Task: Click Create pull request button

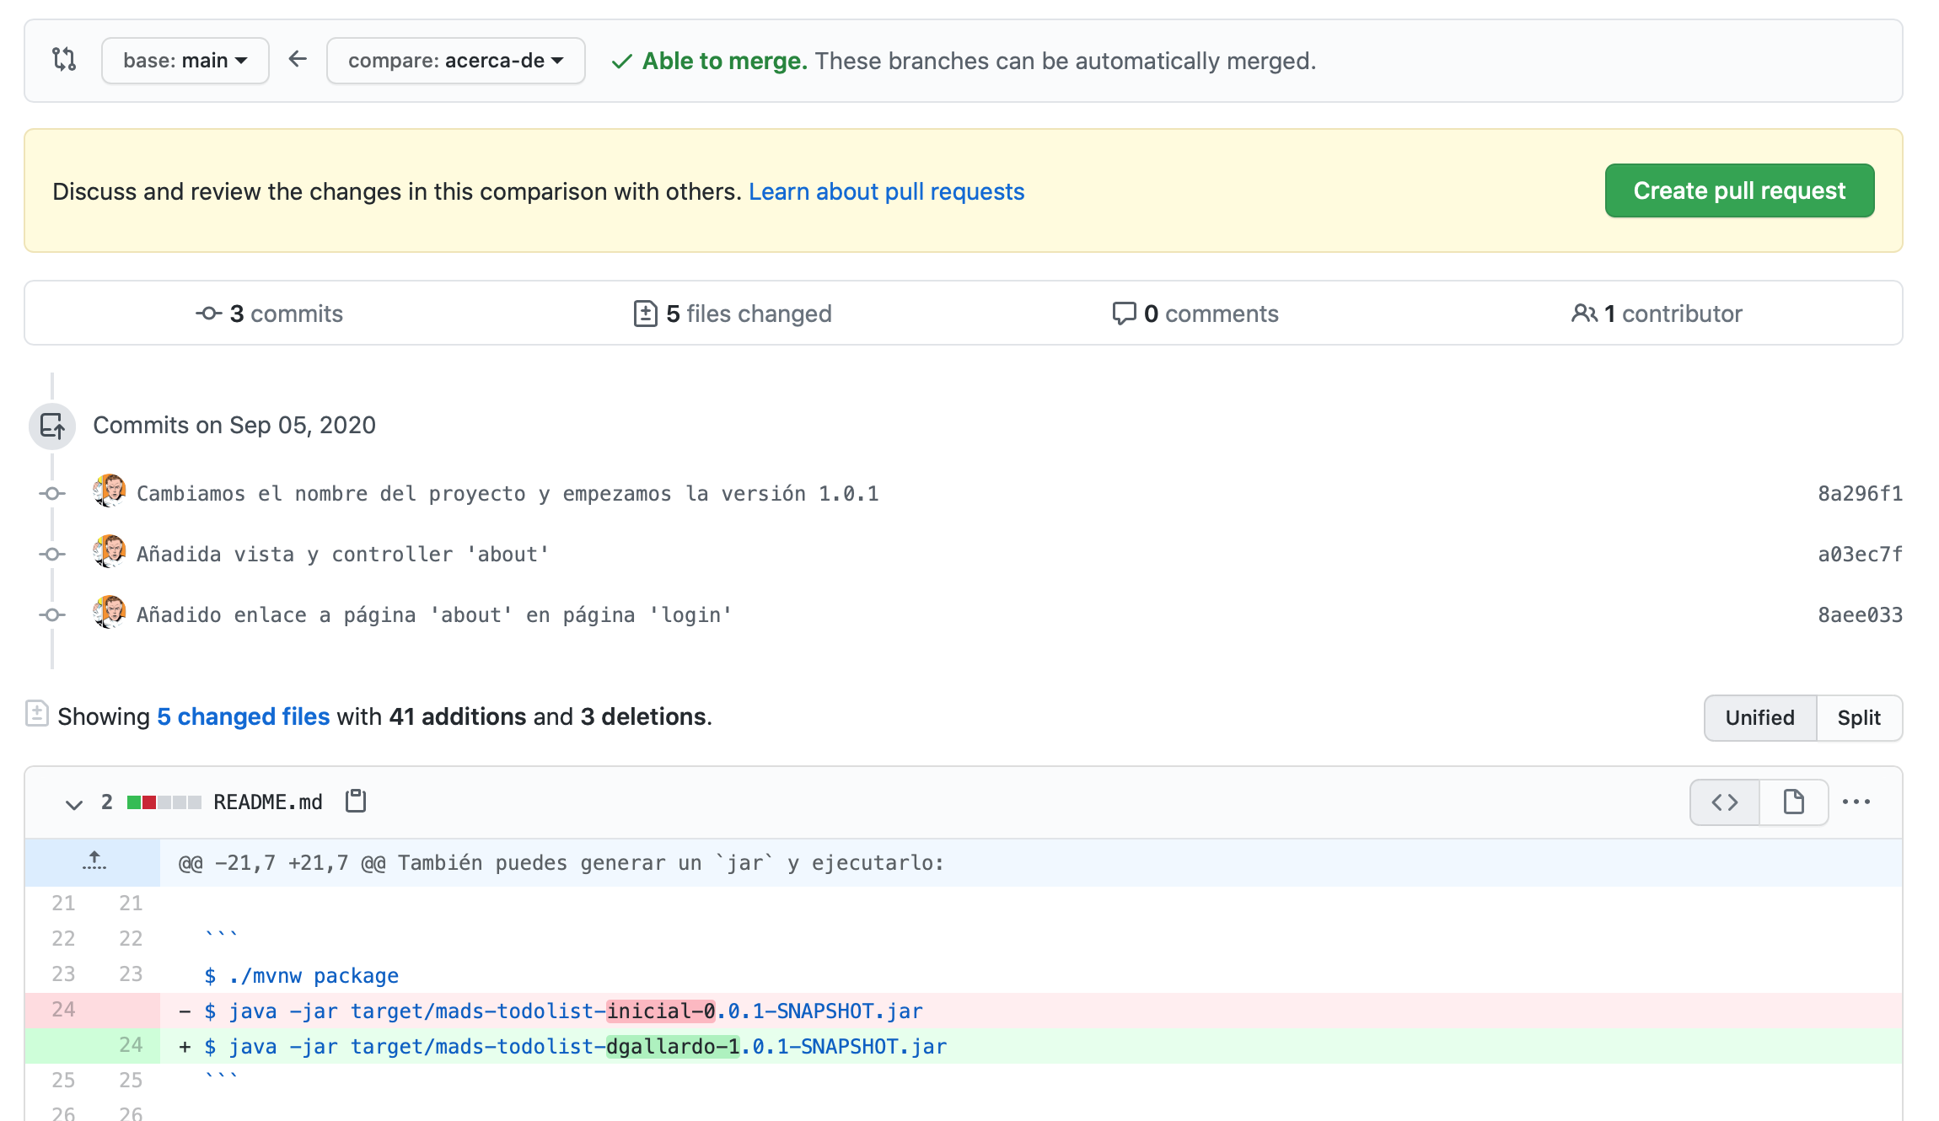Action: (1739, 190)
